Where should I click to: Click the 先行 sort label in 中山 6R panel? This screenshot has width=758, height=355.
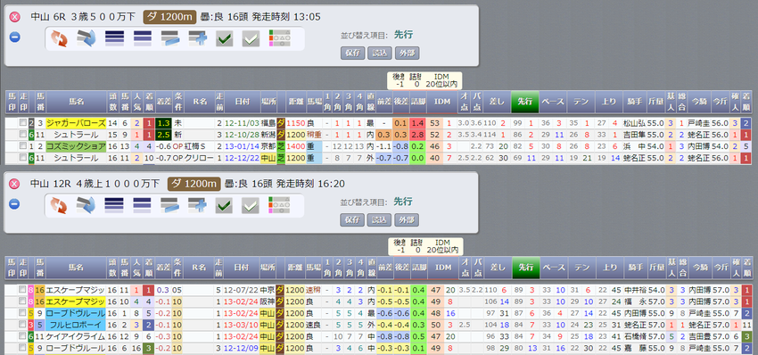pyautogui.click(x=404, y=35)
